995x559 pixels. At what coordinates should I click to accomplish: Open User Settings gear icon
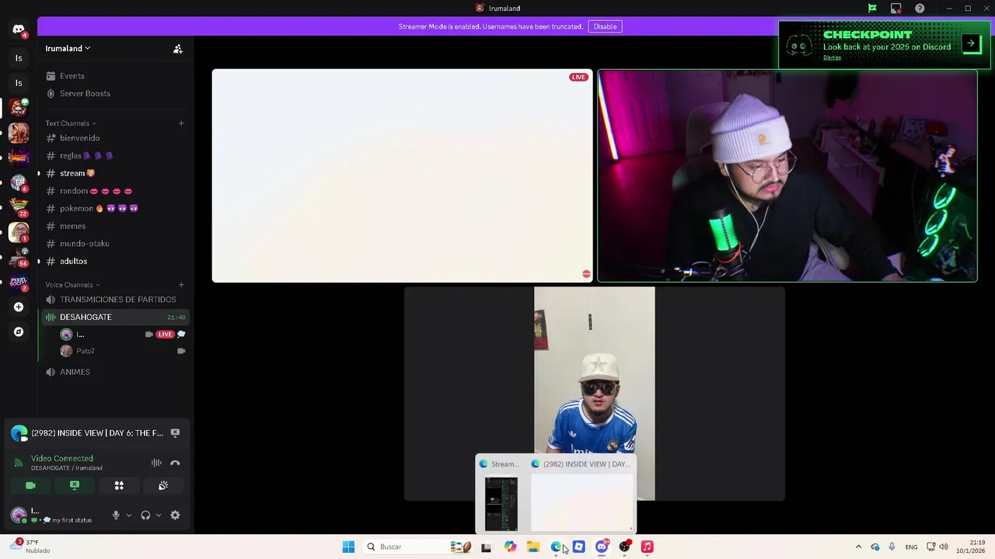[x=175, y=515]
